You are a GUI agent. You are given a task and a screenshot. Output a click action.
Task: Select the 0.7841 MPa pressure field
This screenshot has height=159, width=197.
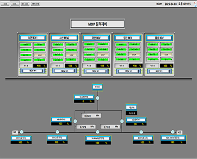click(x=91, y=116)
